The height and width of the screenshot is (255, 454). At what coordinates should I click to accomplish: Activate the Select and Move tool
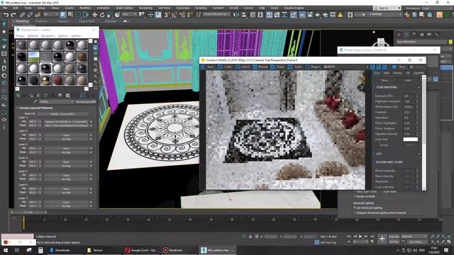pos(94,15)
